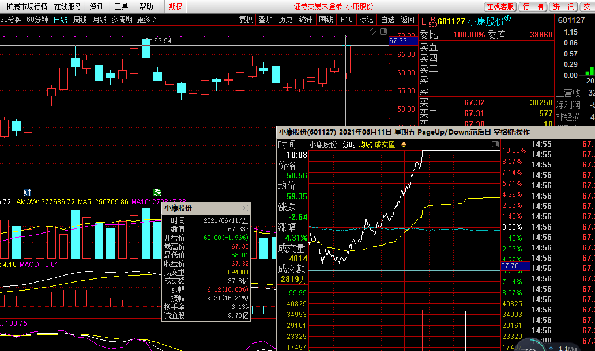This screenshot has width=595, height=351.
Task: Click the 买一 volume 38250
Action: pos(541,102)
